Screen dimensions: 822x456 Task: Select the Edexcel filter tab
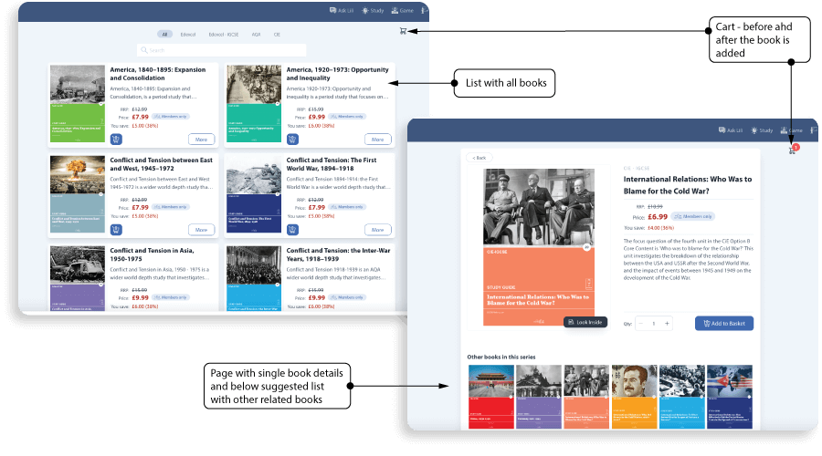(x=187, y=35)
